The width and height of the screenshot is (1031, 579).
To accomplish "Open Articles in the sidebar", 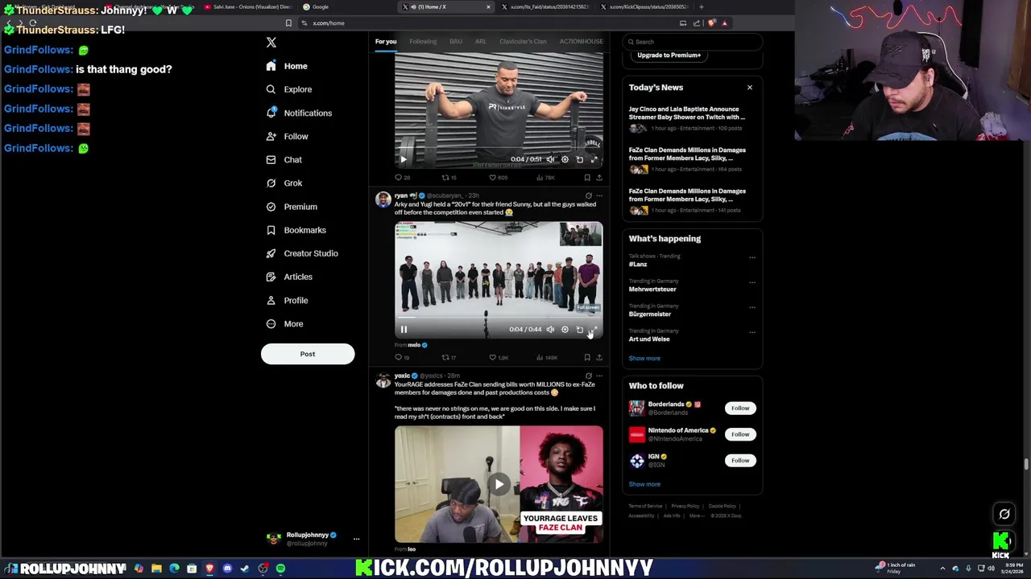I will coord(289,277).
